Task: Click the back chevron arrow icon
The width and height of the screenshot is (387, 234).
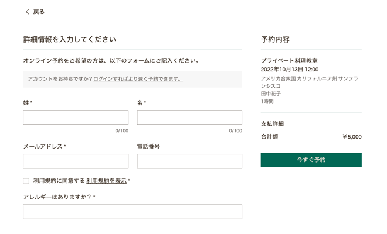Action: (x=27, y=12)
